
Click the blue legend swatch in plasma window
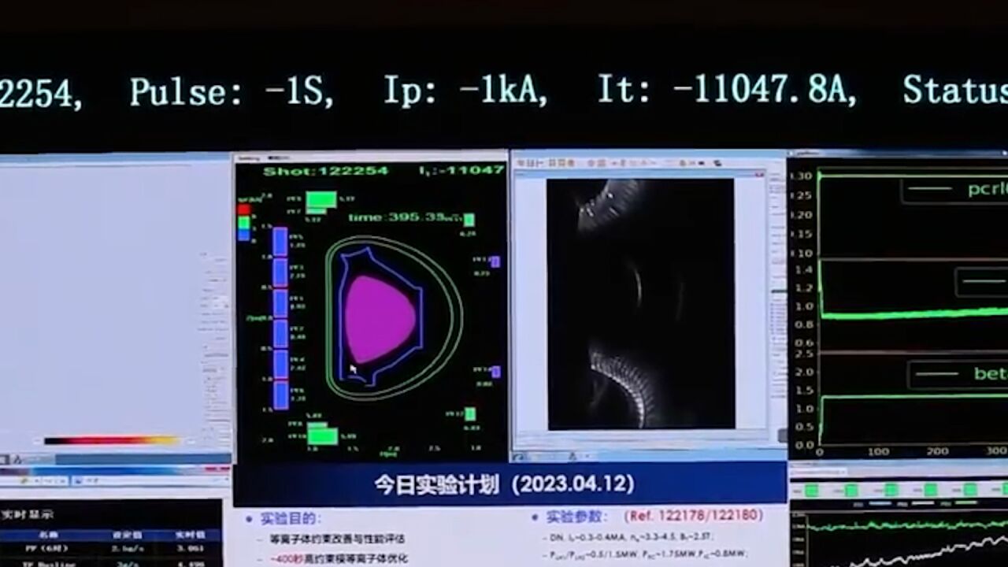(243, 235)
